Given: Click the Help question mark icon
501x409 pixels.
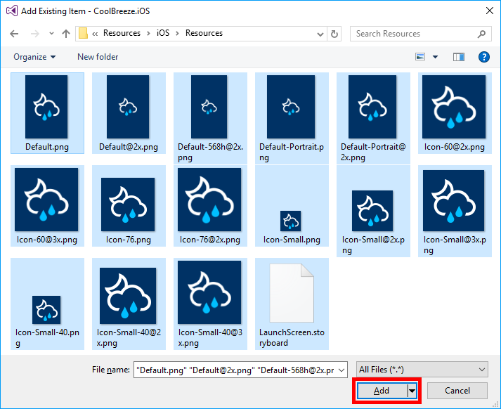Looking at the screenshot, I should (483, 57).
